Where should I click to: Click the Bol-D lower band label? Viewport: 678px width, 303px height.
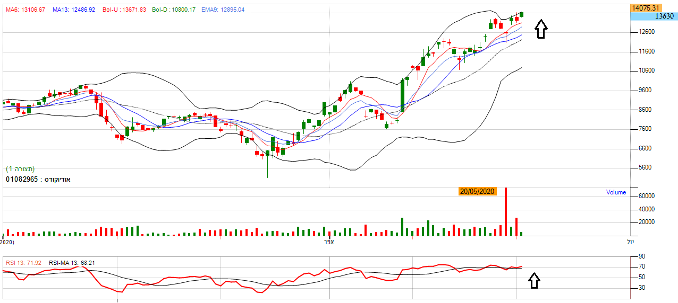click(174, 10)
